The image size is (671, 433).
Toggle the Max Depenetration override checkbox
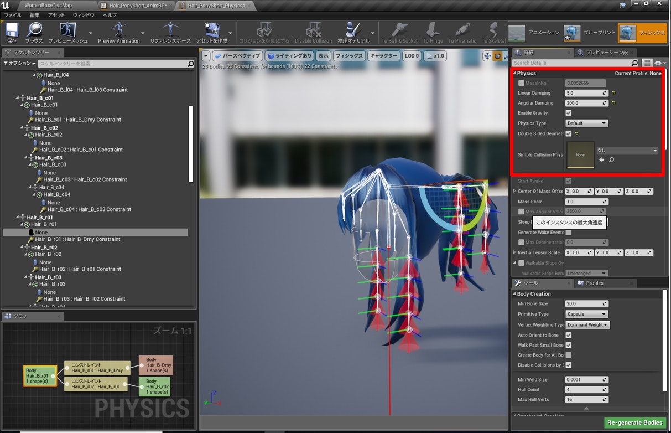pos(521,243)
